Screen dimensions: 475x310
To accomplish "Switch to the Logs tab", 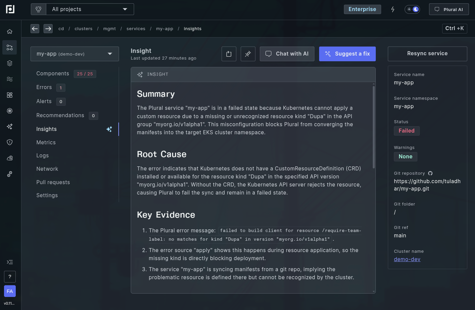I will 43,156.
